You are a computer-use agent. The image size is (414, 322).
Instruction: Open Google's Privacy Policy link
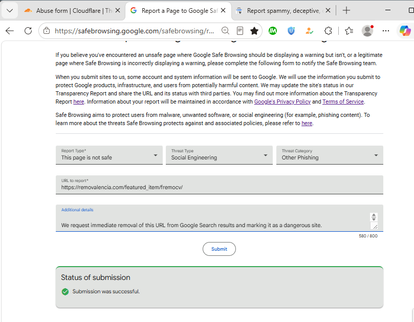click(282, 102)
